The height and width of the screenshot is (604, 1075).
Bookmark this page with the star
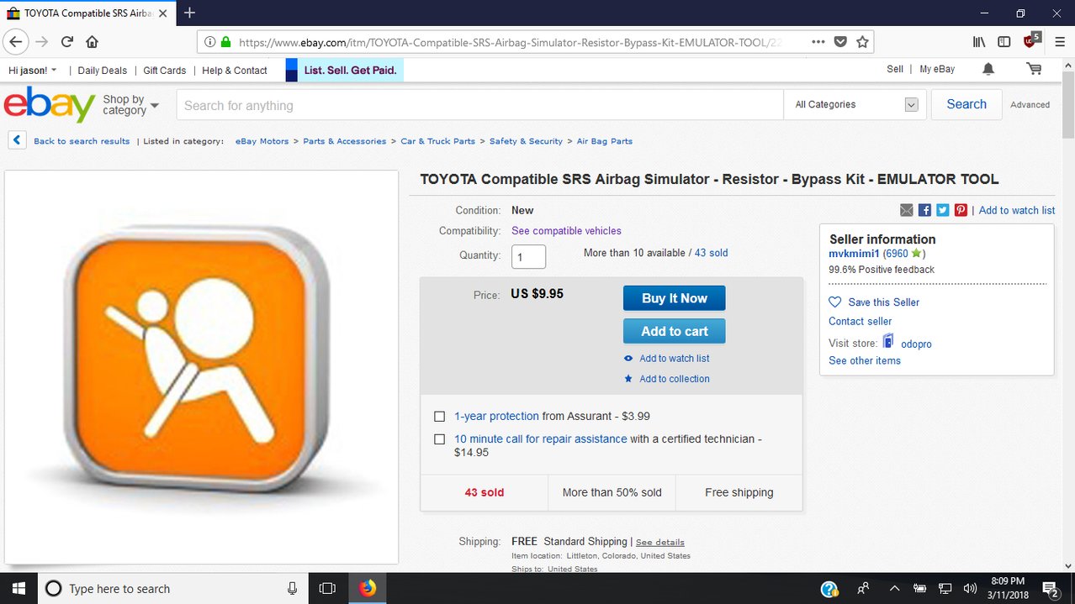tap(862, 41)
